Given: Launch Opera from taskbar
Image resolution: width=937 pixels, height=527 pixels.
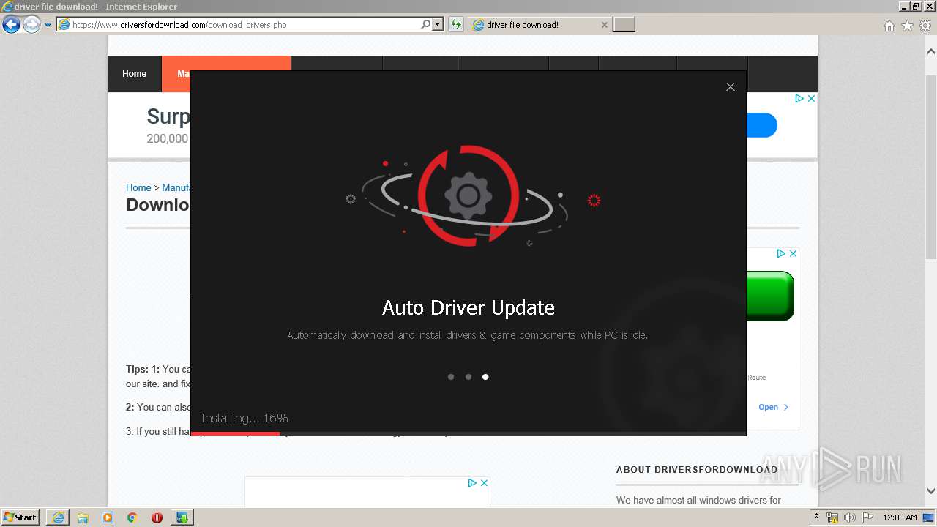Looking at the screenshot, I should point(157,517).
